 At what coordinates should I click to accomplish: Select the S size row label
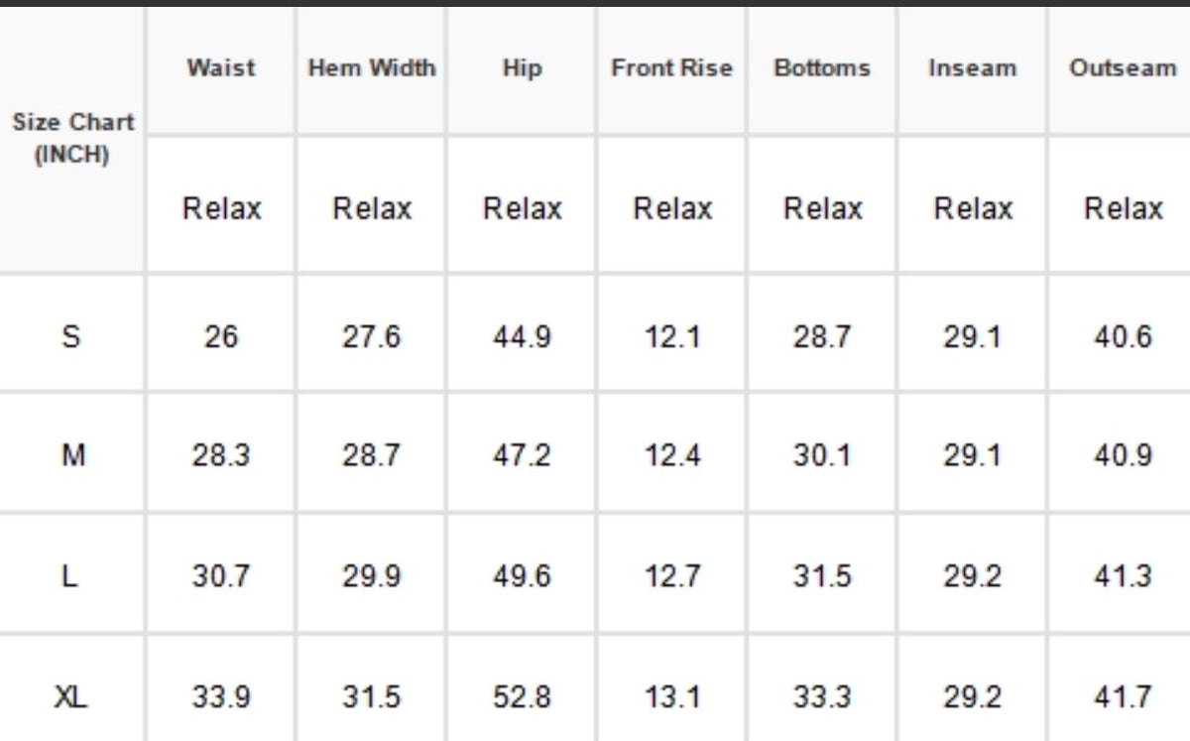[x=71, y=336]
